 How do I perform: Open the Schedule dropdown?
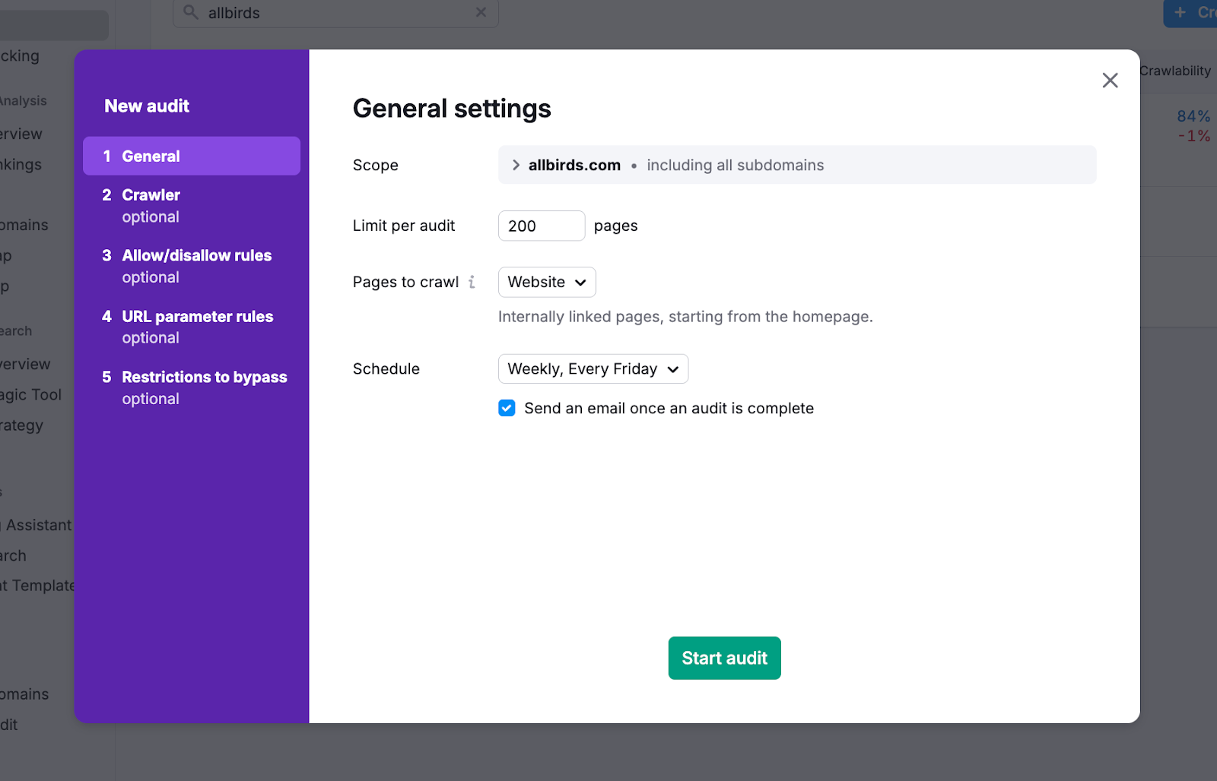coord(593,368)
